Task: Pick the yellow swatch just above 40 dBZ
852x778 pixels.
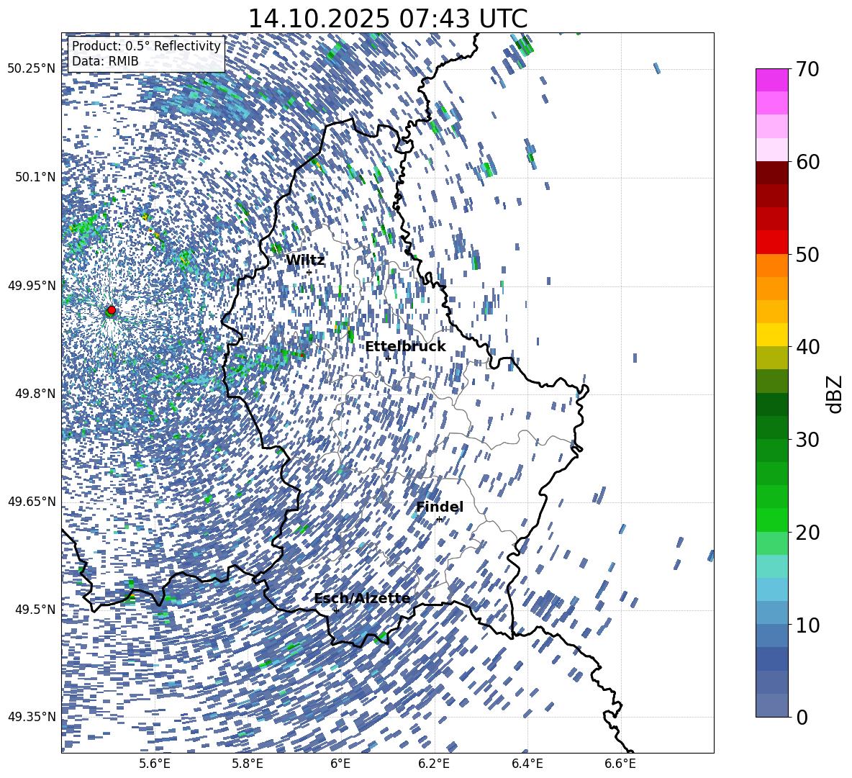Action: coord(772,334)
